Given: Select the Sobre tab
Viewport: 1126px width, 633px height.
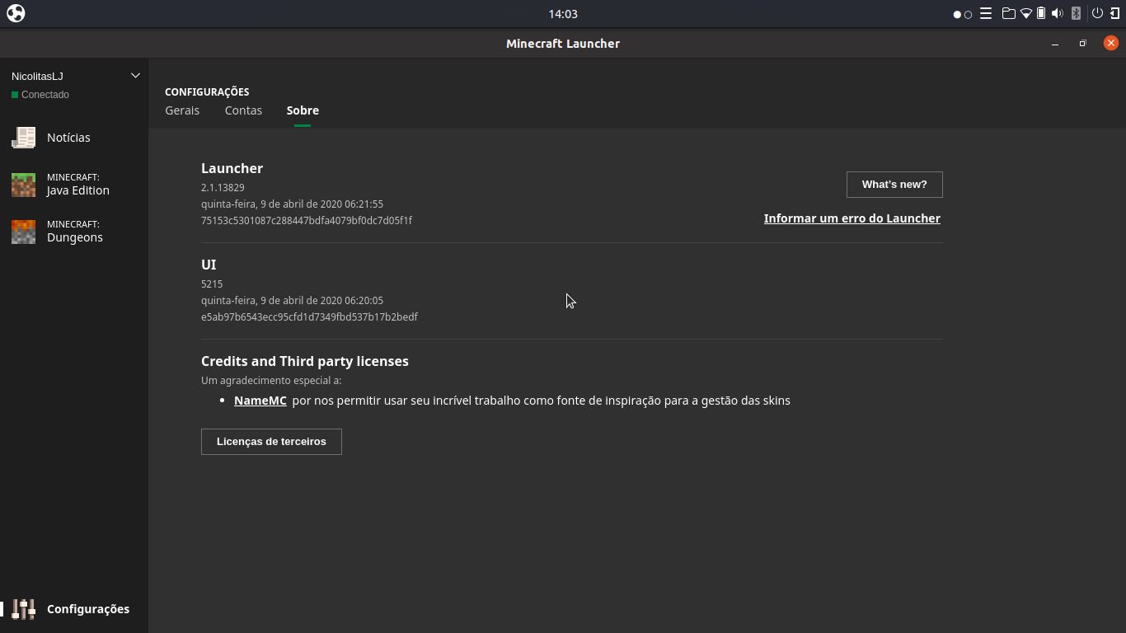Looking at the screenshot, I should coord(303,110).
